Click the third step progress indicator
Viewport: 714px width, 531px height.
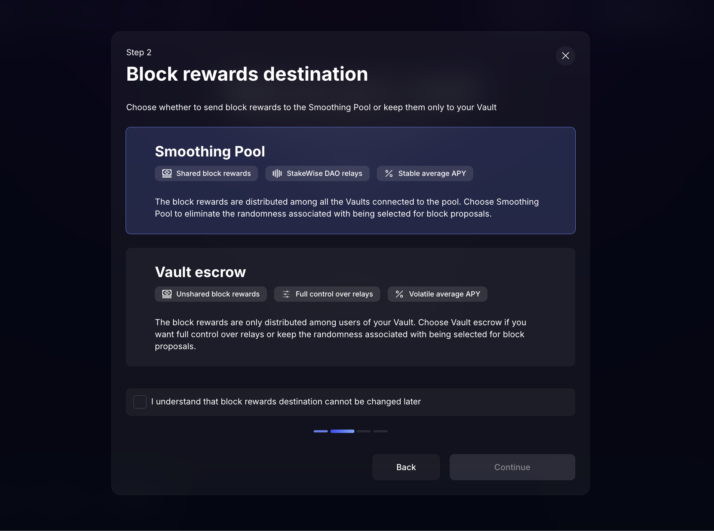coord(363,431)
